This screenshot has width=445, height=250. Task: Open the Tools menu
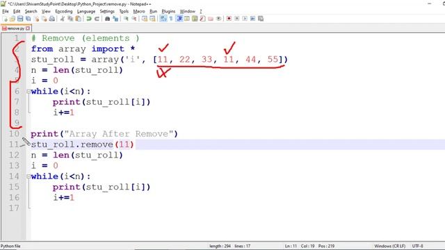(124, 11)
